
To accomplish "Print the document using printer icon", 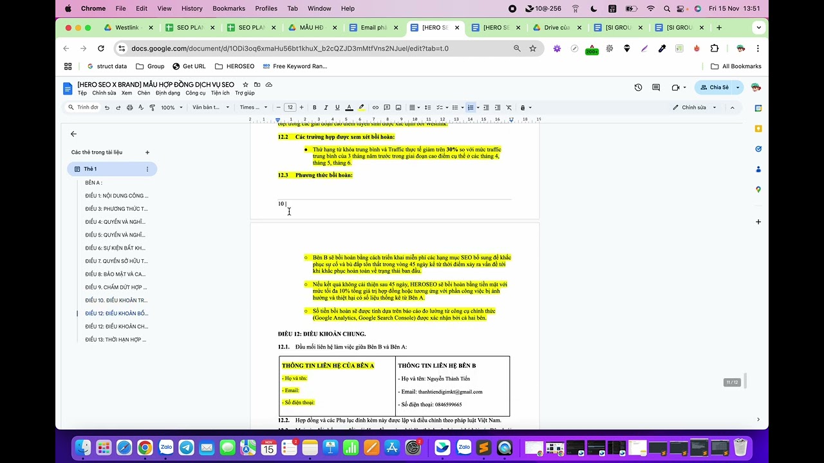I will (129, 107).
